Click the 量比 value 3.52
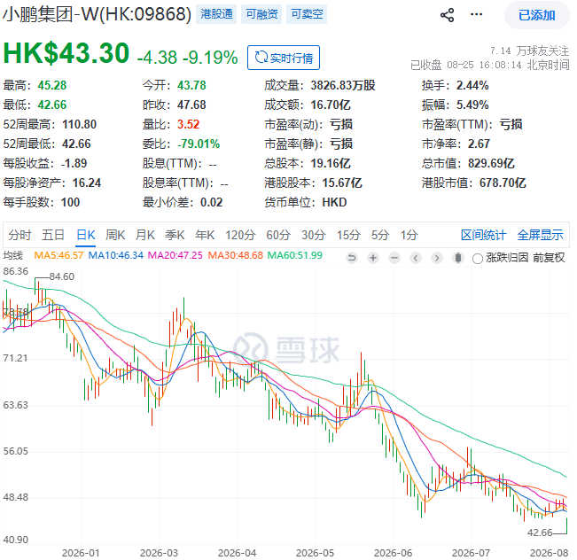Viewport: 577px width, 560px height. tap(189, 124)
